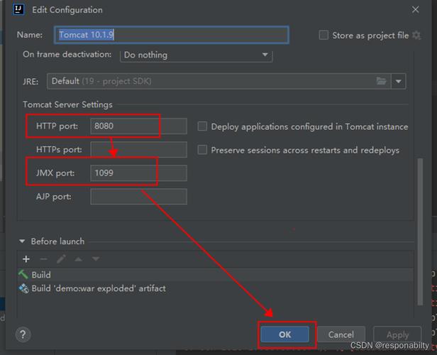Click the HTTP port field showing 8080
Image resolution: width=437 pixels, height=355 pixels.
pyautogui.click(x=138, y=126)
